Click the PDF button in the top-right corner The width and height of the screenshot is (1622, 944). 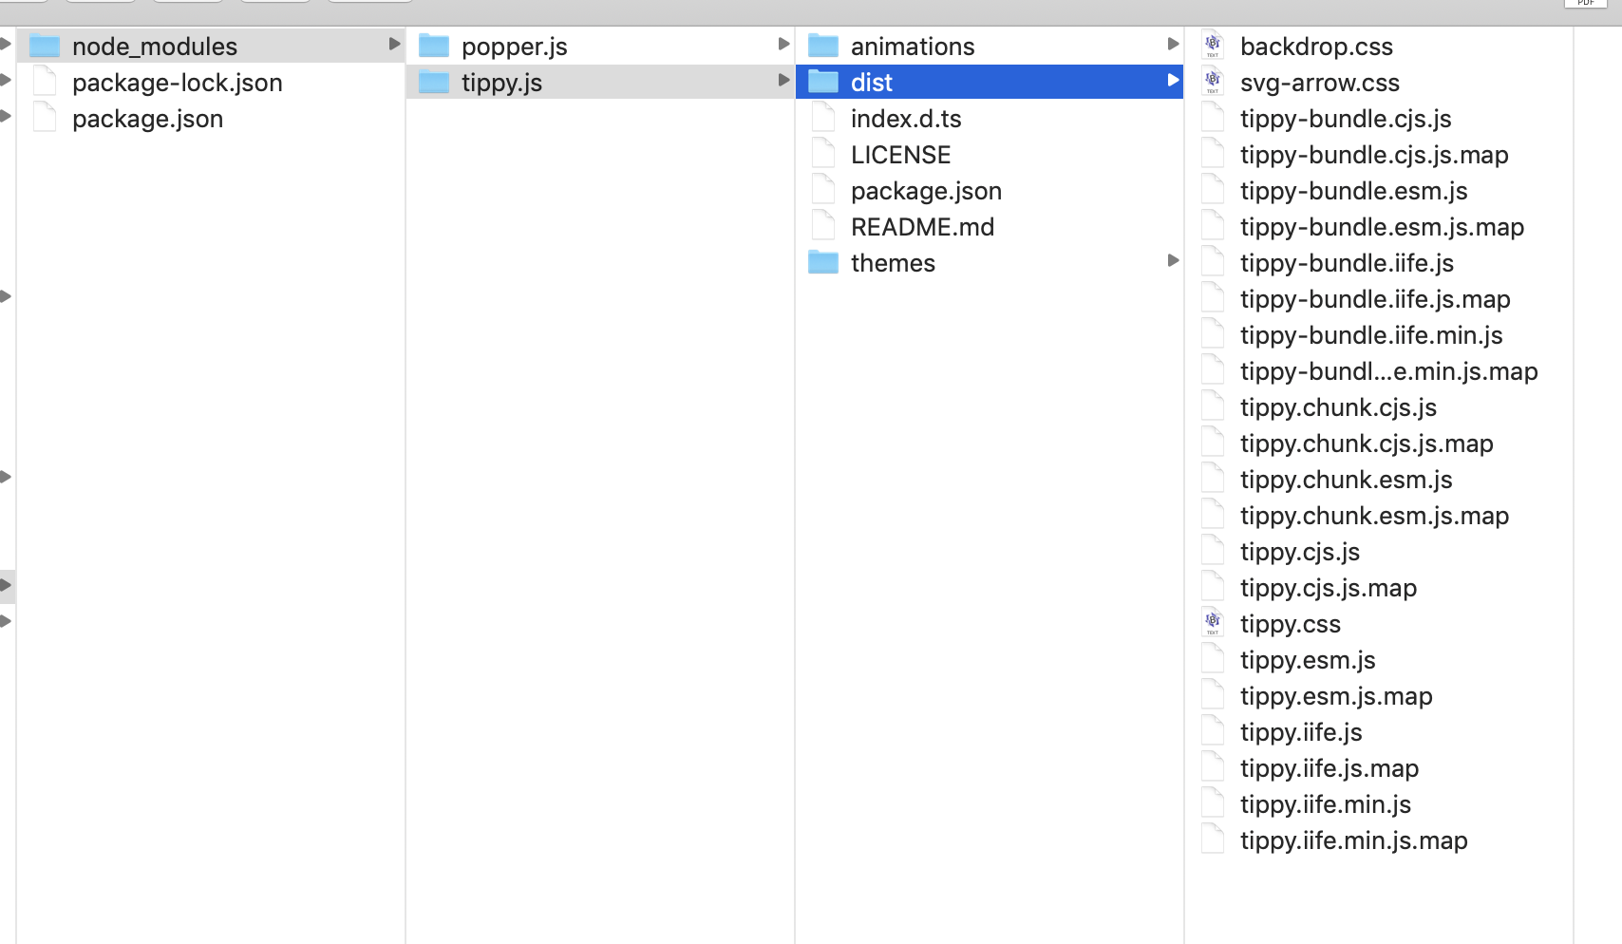tap(1585, 4)
